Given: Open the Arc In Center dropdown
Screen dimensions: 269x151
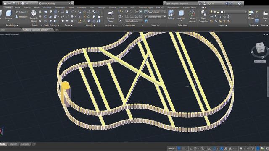Looking at the screenshot, I should click(134, 21).
